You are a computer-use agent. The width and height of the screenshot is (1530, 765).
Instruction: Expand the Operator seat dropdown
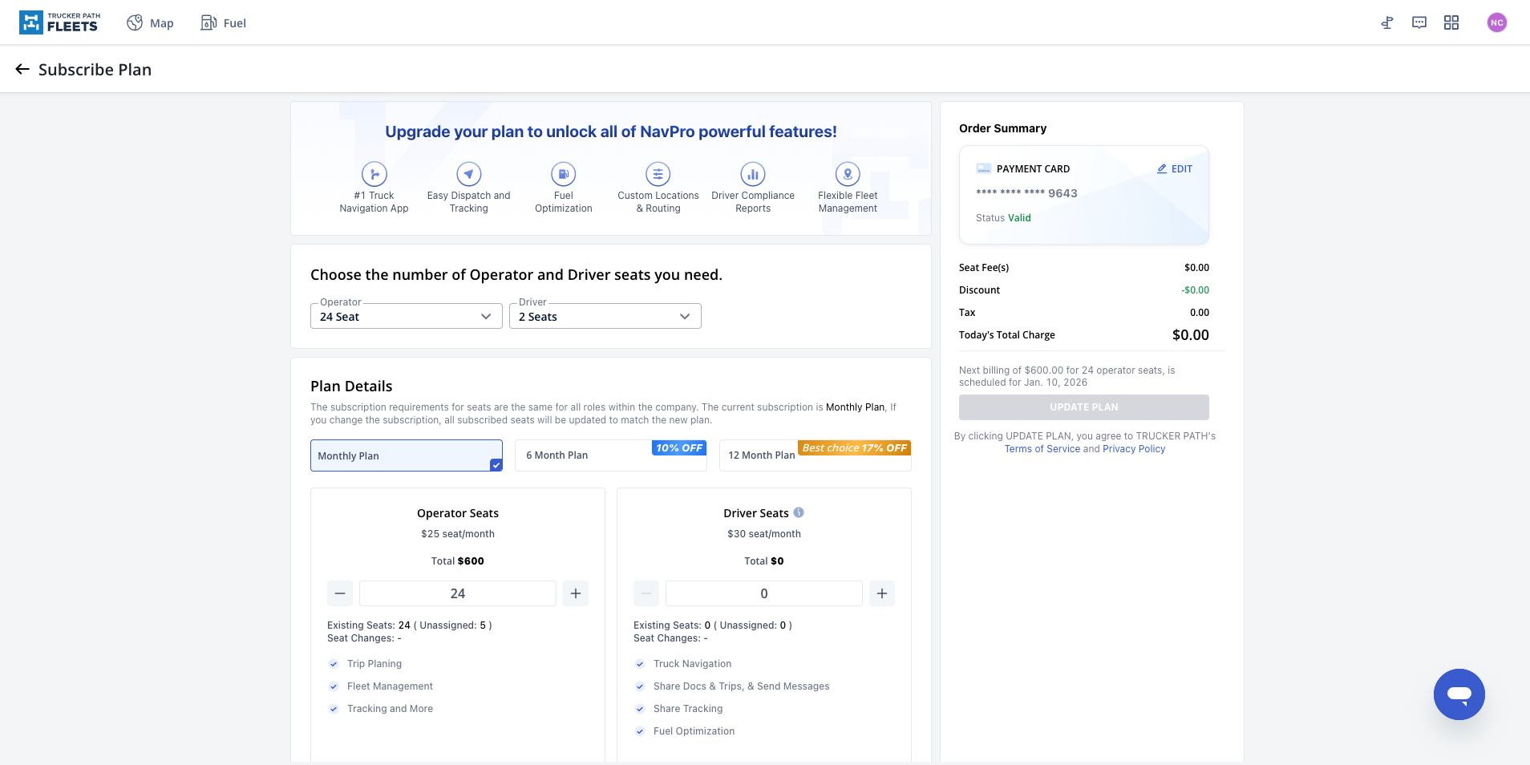[406, 317]
